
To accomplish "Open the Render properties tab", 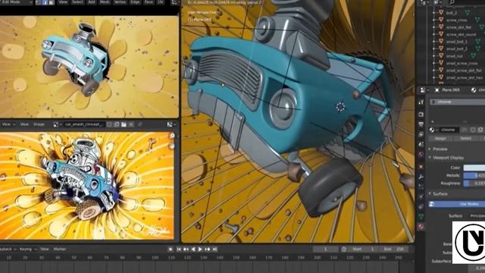I will click(421, 115).
